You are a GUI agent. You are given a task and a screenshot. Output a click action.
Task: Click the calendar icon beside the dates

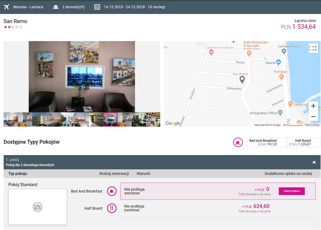97,7
